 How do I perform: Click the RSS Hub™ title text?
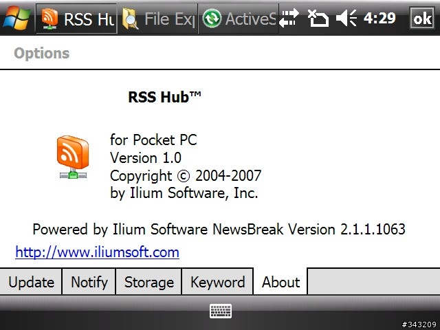tap(164, 97)
